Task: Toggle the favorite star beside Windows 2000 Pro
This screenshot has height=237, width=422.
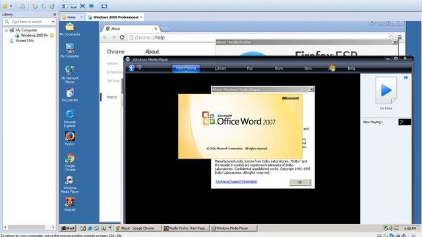Action: [x=52, y=35]
